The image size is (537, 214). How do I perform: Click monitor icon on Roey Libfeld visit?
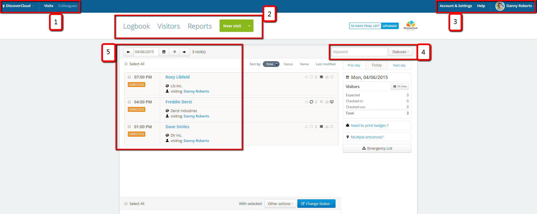332,77
